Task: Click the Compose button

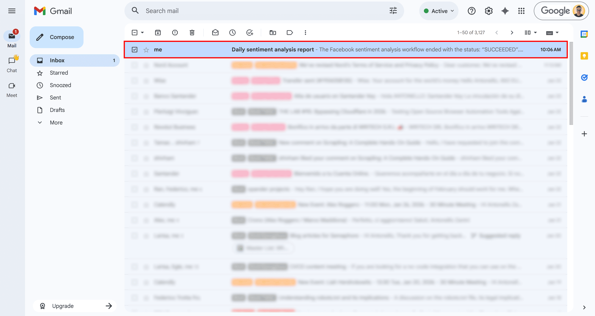Action: tap(56, 37)
